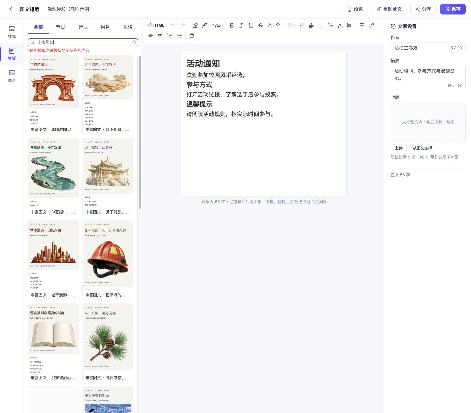The height and width of the screenshot is (413, 471).
Task: Toggle underline formatting
Action: coord(251,25)
